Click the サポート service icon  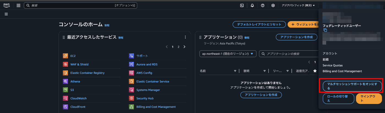coord(131,56)
